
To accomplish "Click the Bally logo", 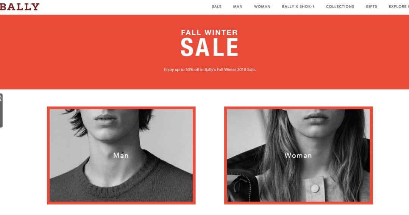I will pos(20,6).
